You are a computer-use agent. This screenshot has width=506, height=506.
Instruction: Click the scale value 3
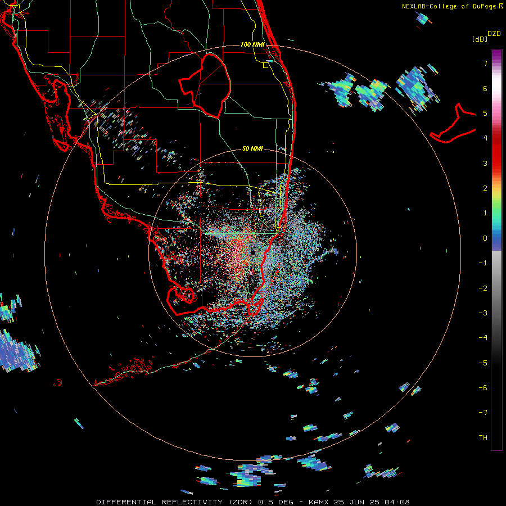click(485, 163)
